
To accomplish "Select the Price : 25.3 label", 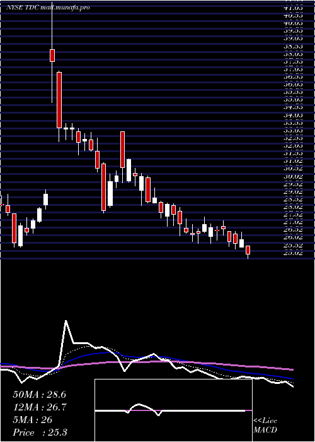I will (40, 433).
